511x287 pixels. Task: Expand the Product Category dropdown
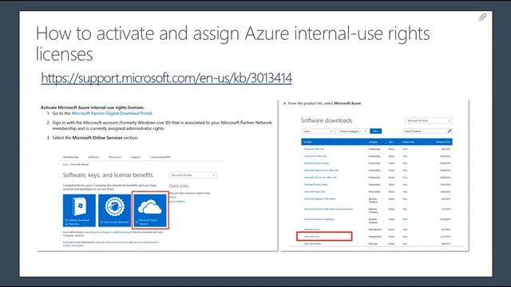pyautogui.click(x=352, y=131)
